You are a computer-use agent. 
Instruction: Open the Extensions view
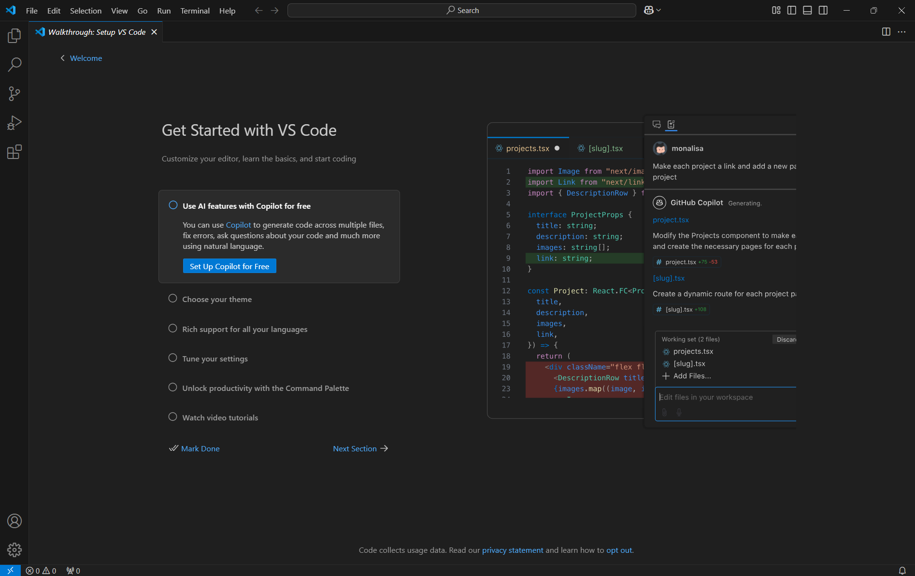coord(14,152)
